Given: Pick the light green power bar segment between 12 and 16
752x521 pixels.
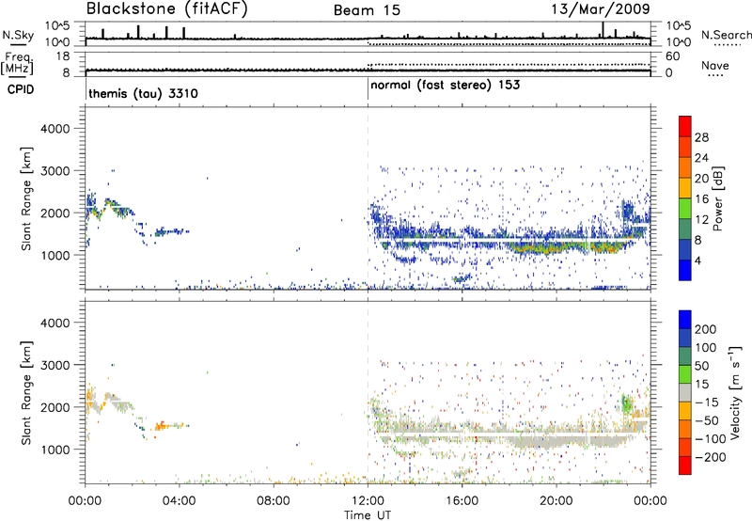Looking at the screenshot, I should pos(685,209).
